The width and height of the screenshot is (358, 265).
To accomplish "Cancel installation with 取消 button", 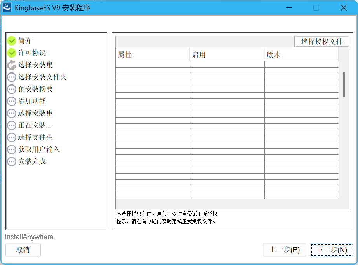I will (23, 250).
